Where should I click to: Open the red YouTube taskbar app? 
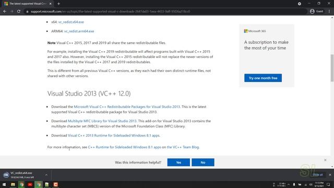(30, 184)
